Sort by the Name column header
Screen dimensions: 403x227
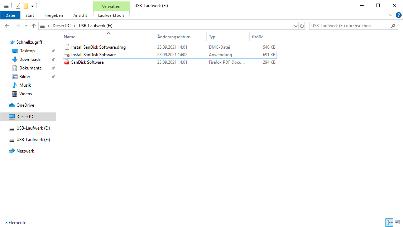pyautogui.click(x=109, y=37)
